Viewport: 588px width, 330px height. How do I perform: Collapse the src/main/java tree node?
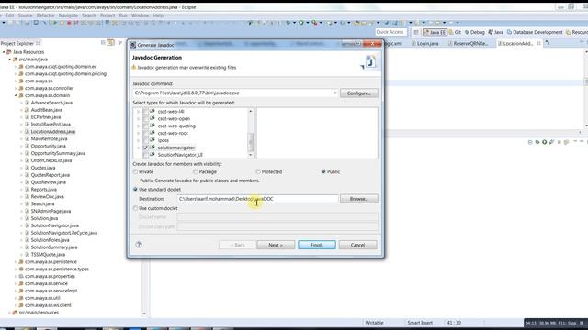click(10, 59)
